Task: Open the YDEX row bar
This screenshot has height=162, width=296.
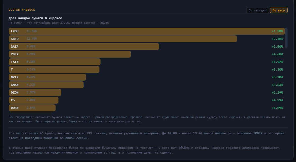Action: (x=70, y=54)
